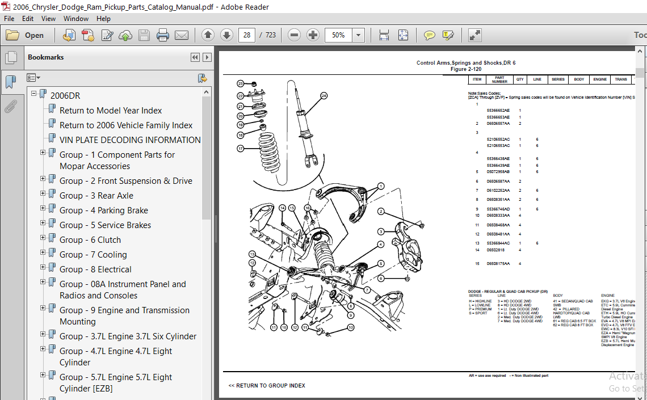The image size is (647, 400).
Task: Click the Open folder icon
Action: pyautogui.click(x=12, y=35)
